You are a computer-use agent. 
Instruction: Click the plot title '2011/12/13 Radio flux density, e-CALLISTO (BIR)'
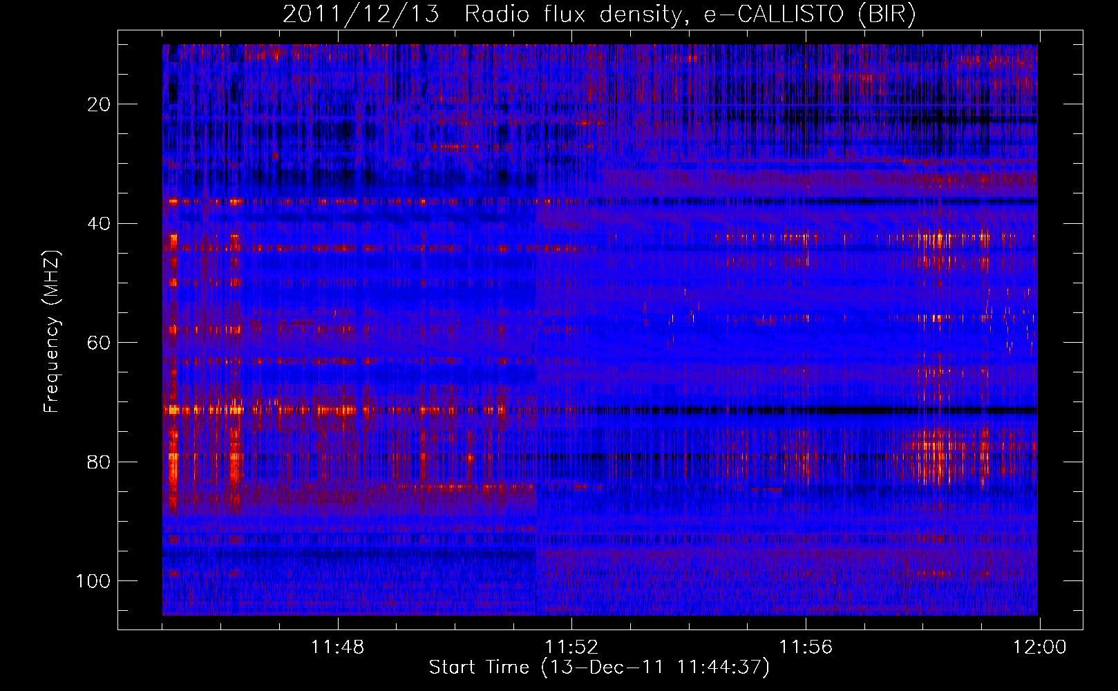[x=599, y=15]
